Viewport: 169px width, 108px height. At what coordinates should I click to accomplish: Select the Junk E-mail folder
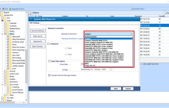(x=14, y=74)
